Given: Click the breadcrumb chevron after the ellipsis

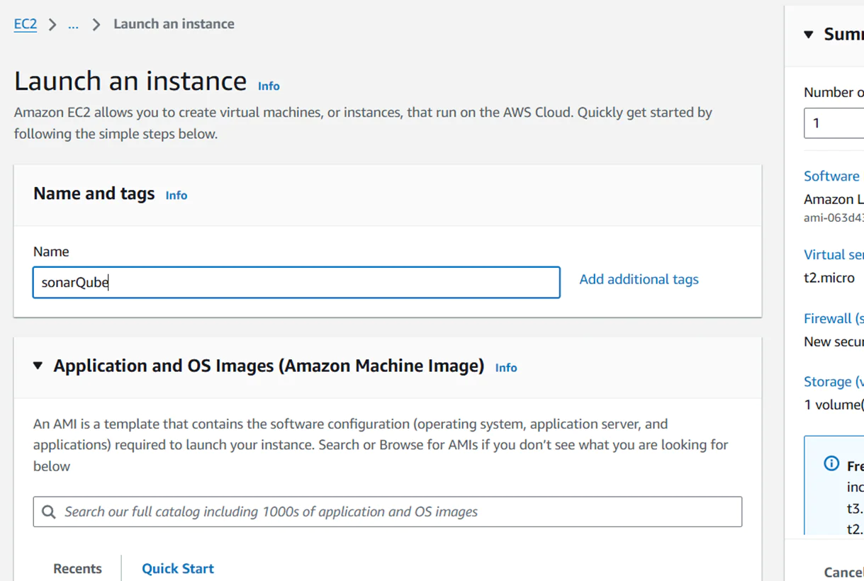Looking at the screenshot, I should coord(96,25).
